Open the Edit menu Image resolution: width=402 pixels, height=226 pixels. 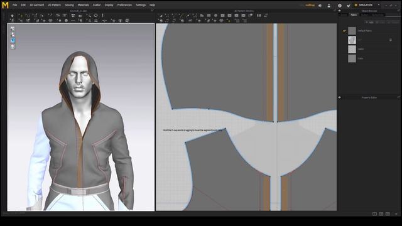point(23,5)
